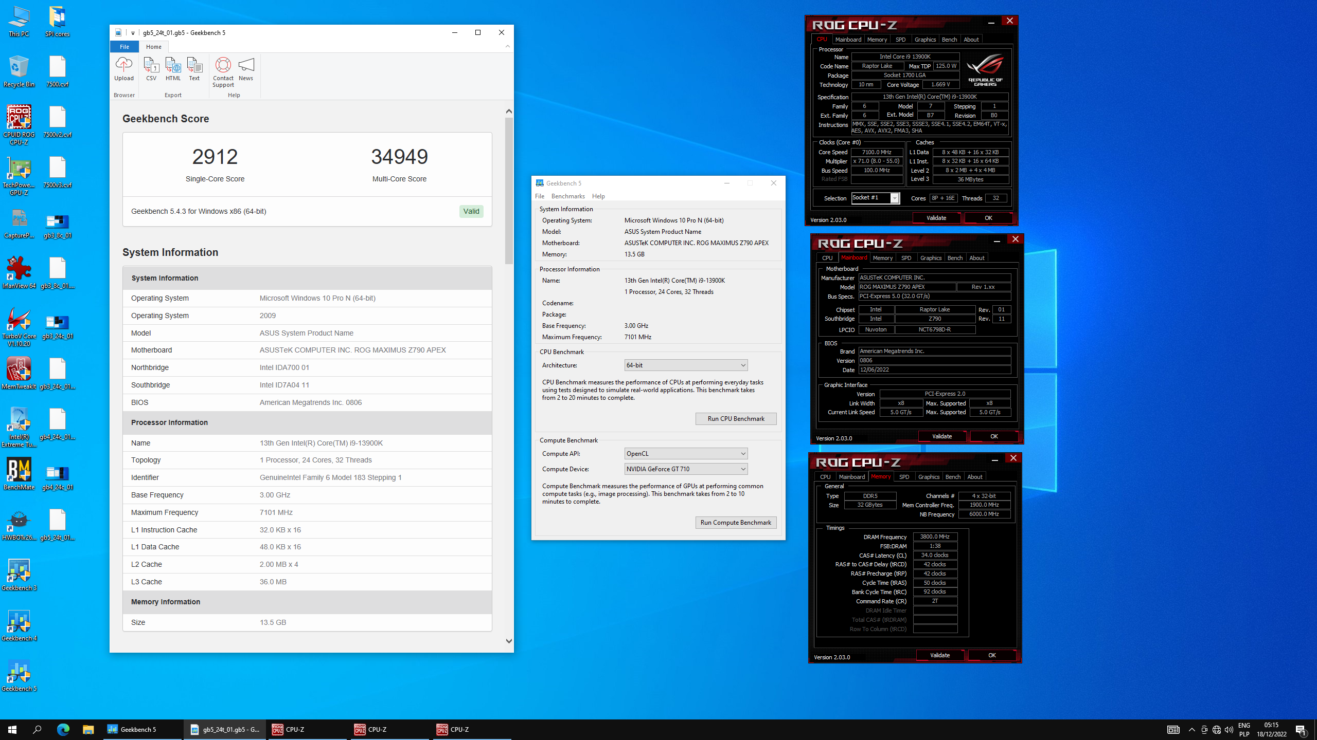The width and height of the screenshot is (1317, 740).
Task: Show hidden system tray icons
Action: pos(1191,730)
